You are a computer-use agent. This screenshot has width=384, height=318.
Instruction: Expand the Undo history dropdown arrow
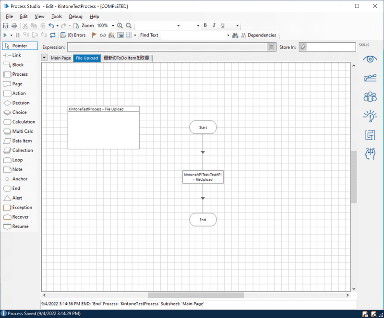[57, 25]
